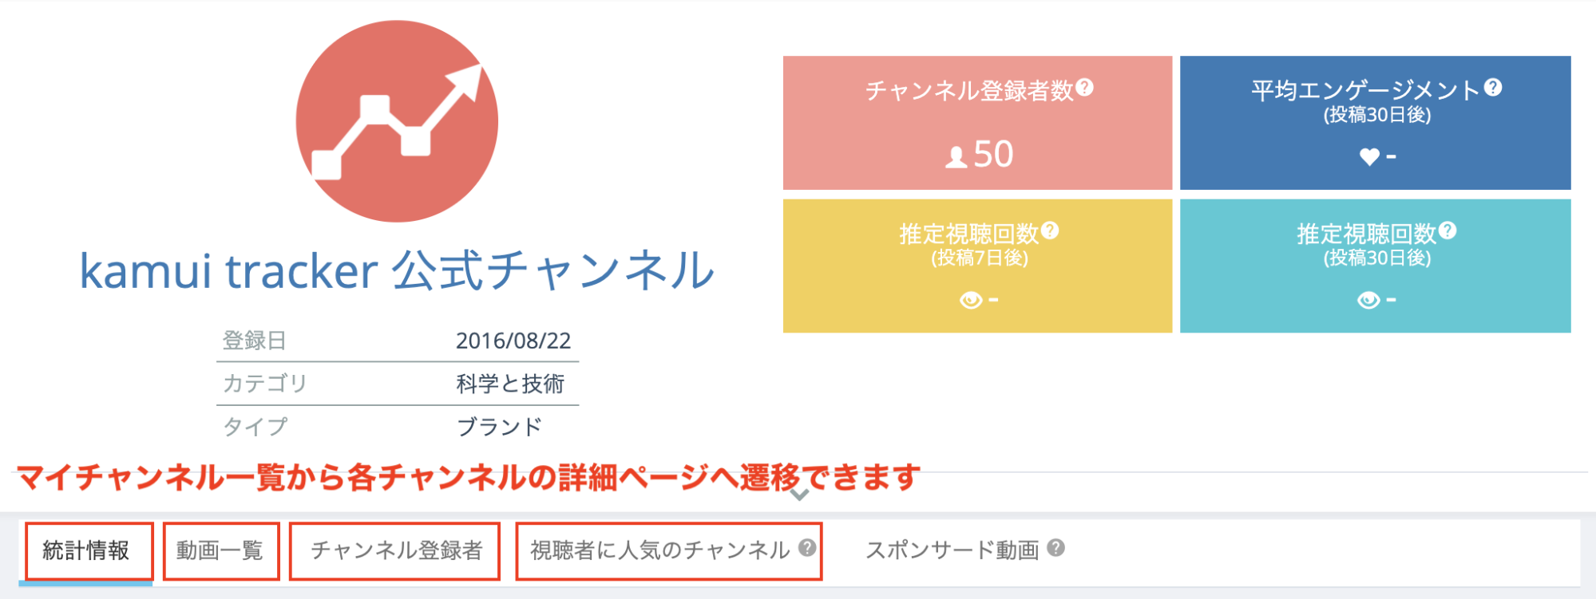Click help icon on 推定視聴回数 30日後 card
Image resolution: width=1596 pixels, height=599 pixels.
pyautogui.click(x=1447, y=231)
